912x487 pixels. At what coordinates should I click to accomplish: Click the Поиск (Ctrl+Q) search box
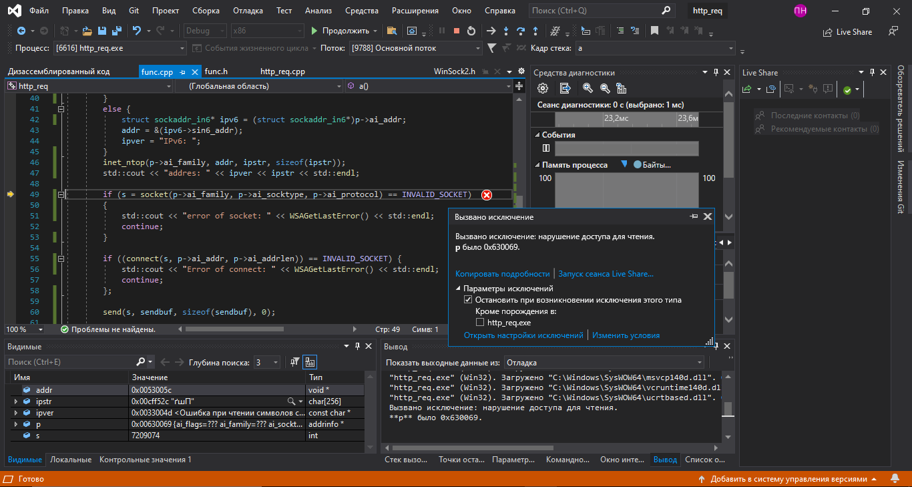pos(601,11)
